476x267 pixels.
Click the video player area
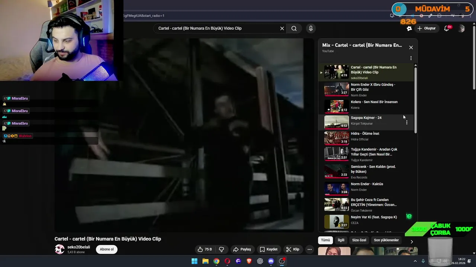point(184,135)
